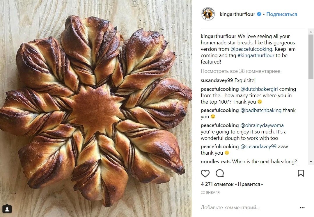Image resolution: width=314 pixels, height=217 pixels.
Task: Follow the account via Подписаться
Action: pos(281,14)
